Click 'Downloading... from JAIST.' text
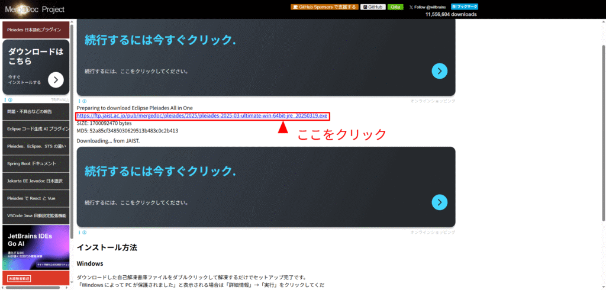The image size is (606, 290). [108, 141]
